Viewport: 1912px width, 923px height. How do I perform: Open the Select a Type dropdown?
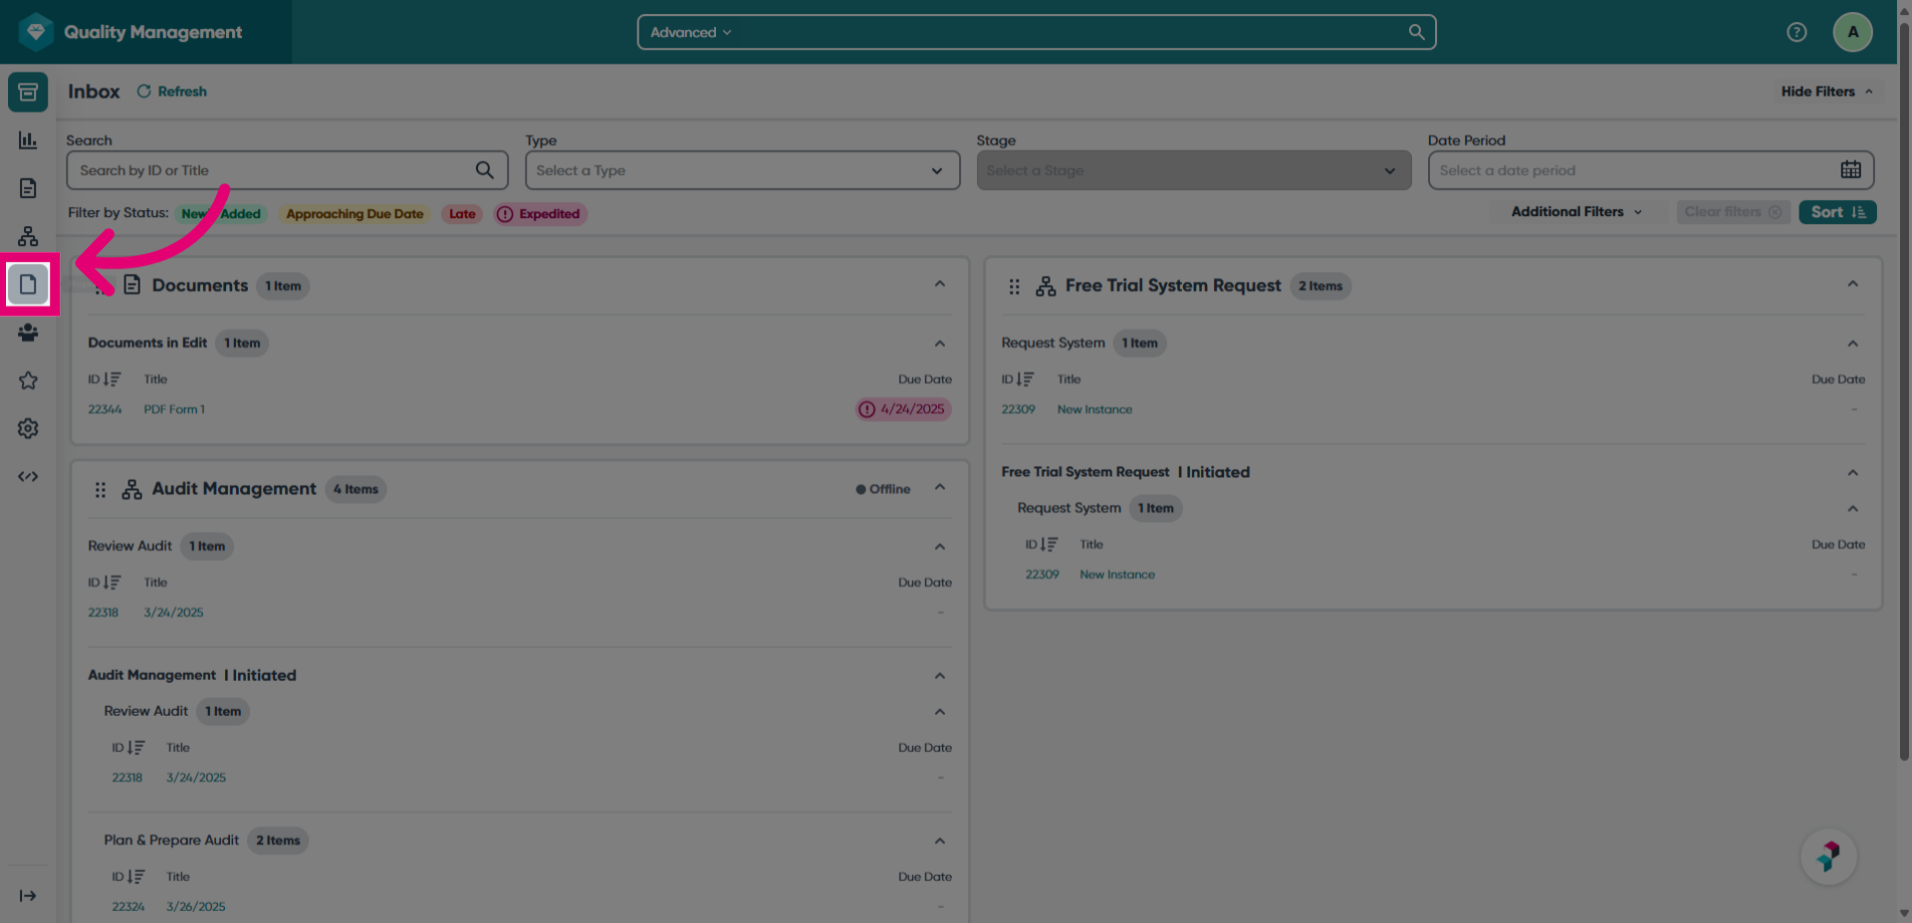click(743, 170)
